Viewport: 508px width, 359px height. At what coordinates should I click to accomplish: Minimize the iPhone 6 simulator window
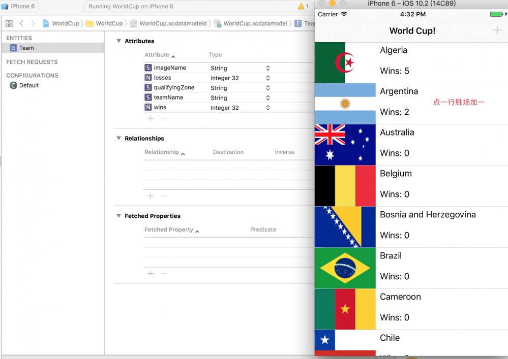333,3
